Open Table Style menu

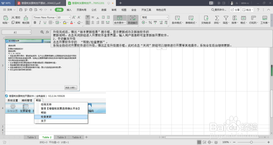point(191,20)
